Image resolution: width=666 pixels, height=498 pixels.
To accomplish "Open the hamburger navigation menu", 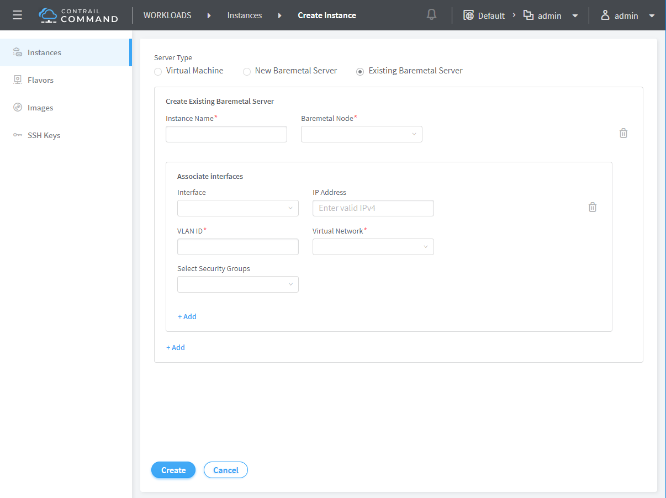I will (x=17, y=15).
